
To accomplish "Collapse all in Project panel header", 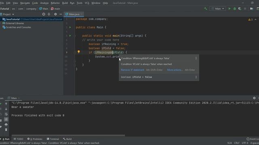I will (x=49, y=14).
